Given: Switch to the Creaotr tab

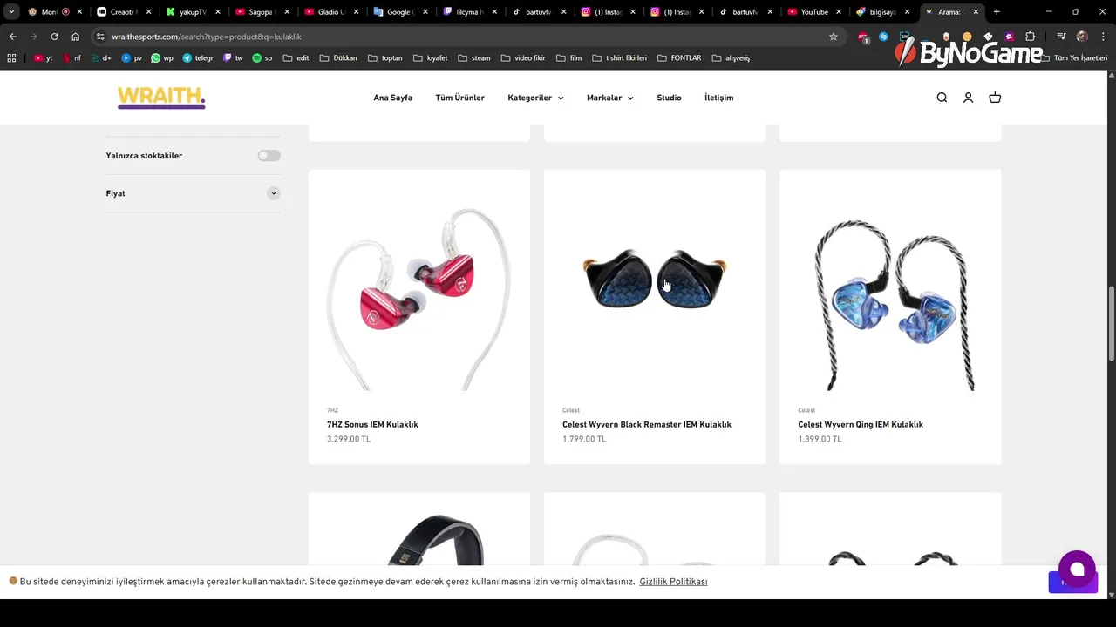Looking at the screenshot, I should coord(124,12).
